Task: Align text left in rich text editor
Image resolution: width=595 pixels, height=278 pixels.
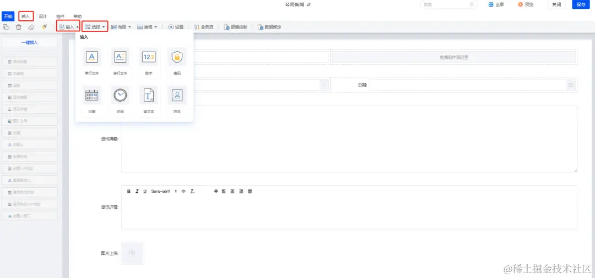Action: (224, 191)
